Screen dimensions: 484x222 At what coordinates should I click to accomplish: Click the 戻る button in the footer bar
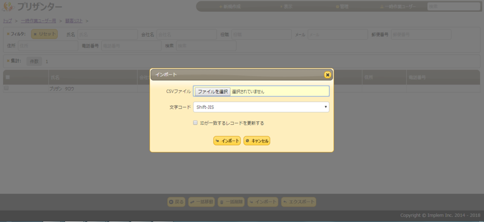click(176, 202)
